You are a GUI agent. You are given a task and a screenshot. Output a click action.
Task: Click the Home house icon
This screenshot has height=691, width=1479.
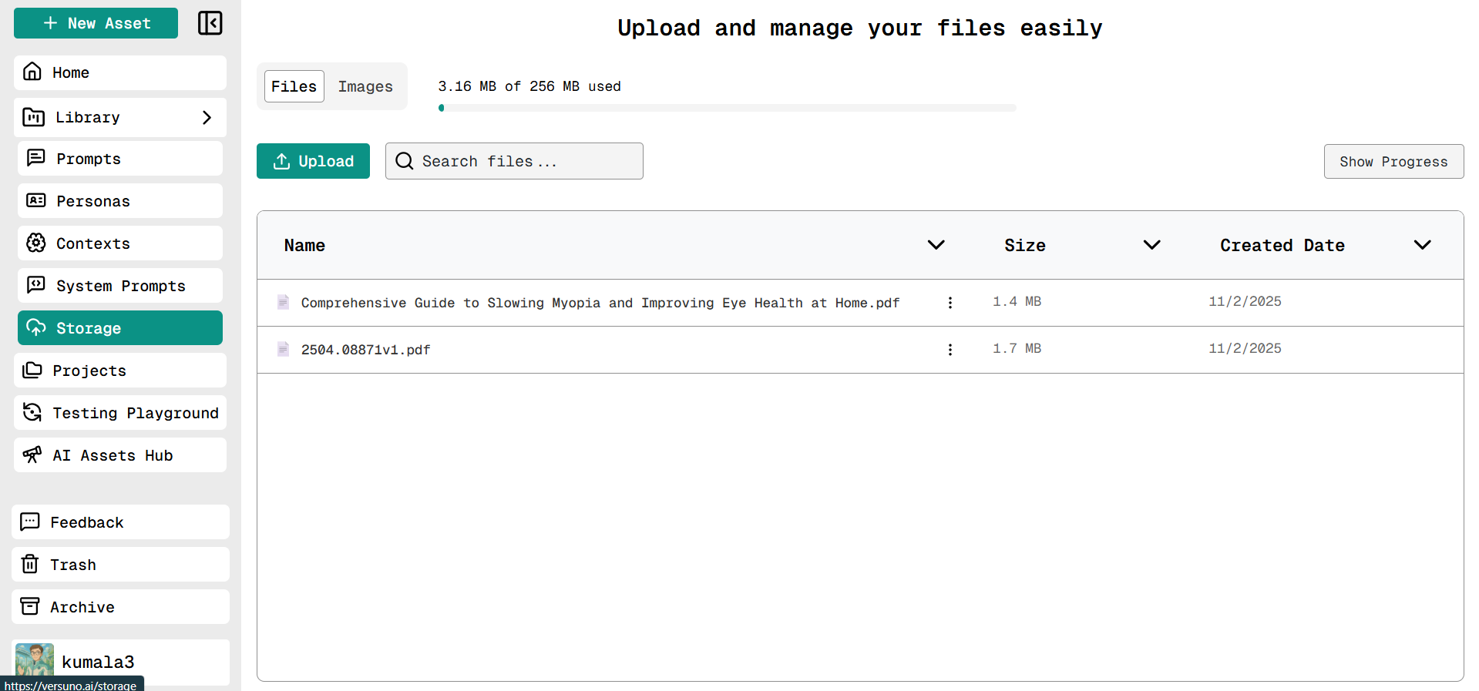point(32,72)
